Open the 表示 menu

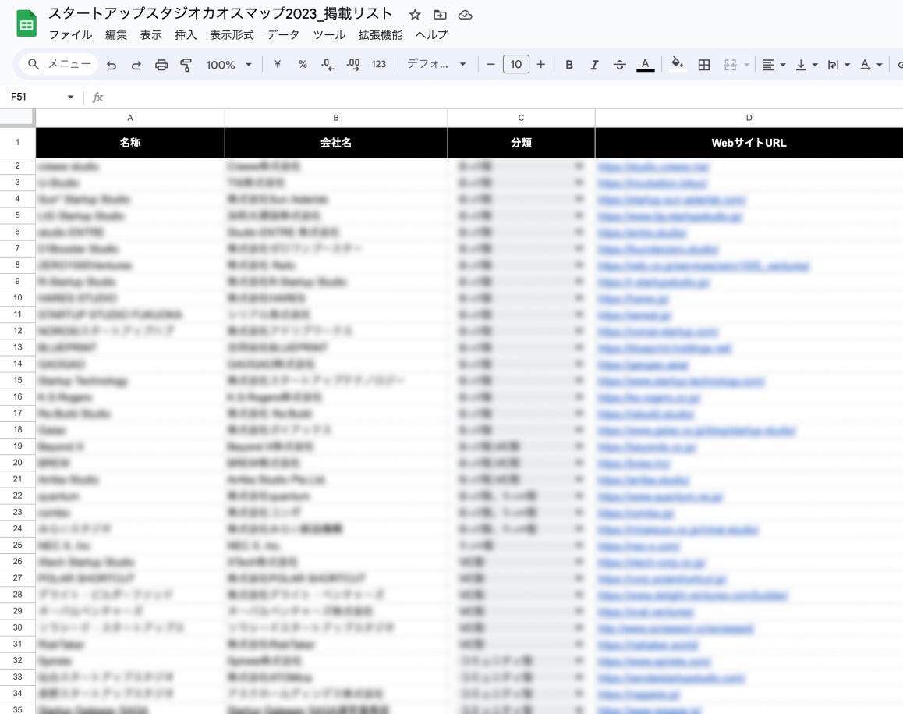tap(150, 34)
